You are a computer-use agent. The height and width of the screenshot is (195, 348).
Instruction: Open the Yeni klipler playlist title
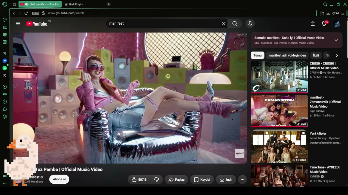(318, 133)
